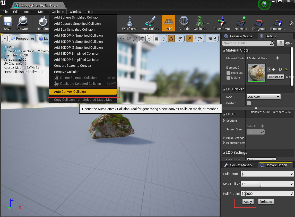295x217 pixels.
Task: Enable Wireframe view mode
Action: [x=130, y=23]
